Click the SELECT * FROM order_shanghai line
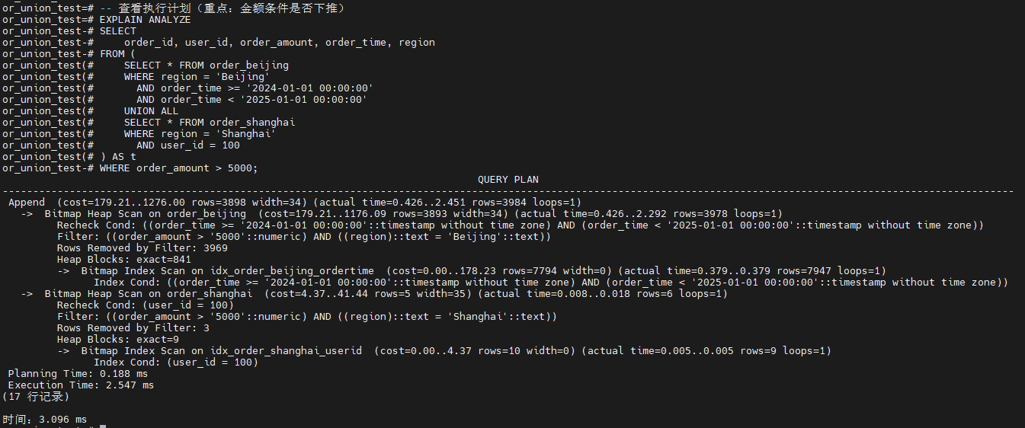Viewport: 1025px width, 428px height. 209,123
